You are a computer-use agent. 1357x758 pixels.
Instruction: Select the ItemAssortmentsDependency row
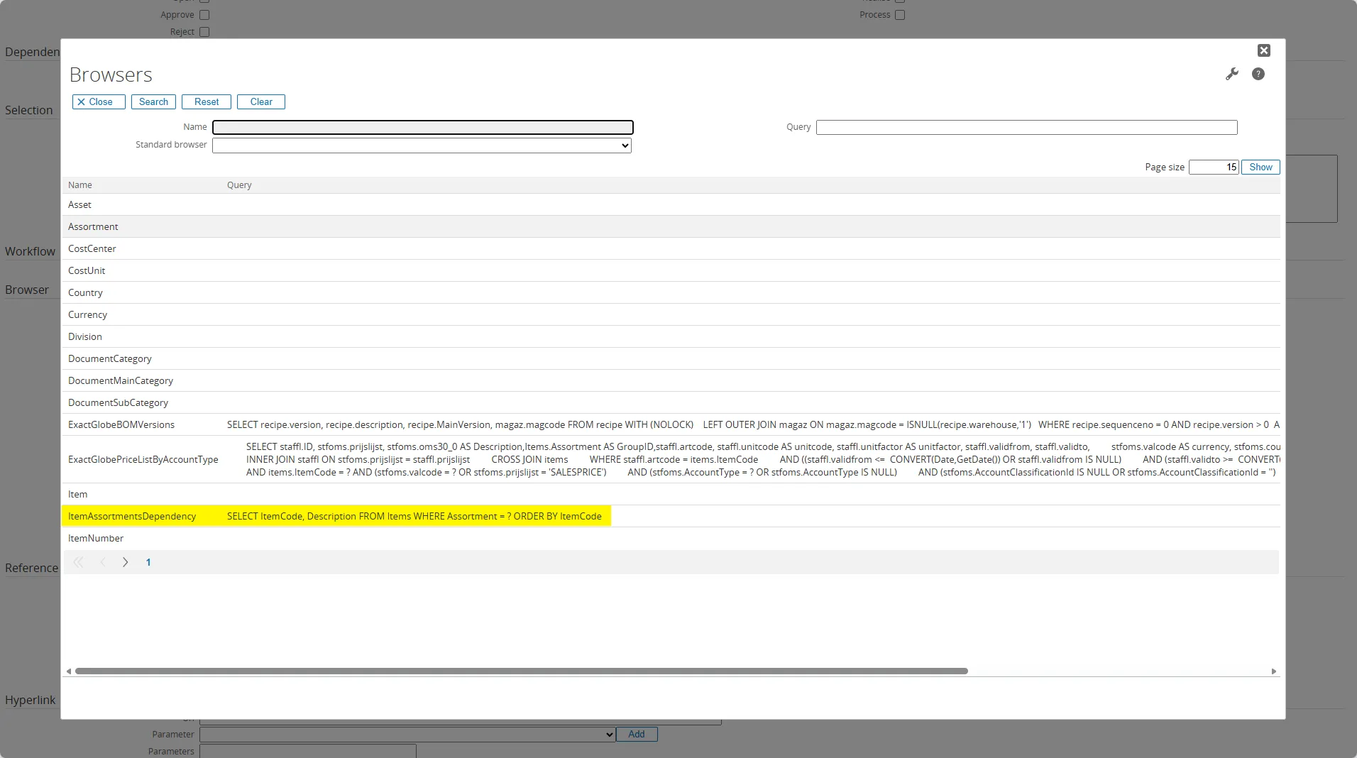point(671,516)
